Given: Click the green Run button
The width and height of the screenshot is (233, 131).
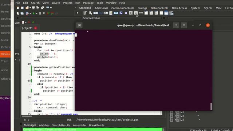Looking at the screenshot, I should [34, 13].
